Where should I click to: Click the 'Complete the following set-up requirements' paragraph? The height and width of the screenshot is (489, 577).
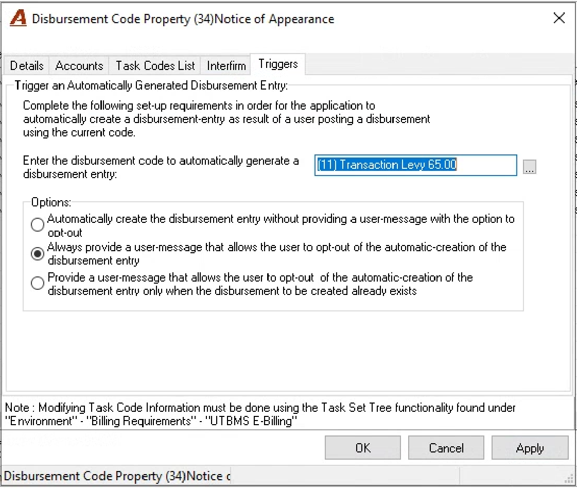(226, 119)
